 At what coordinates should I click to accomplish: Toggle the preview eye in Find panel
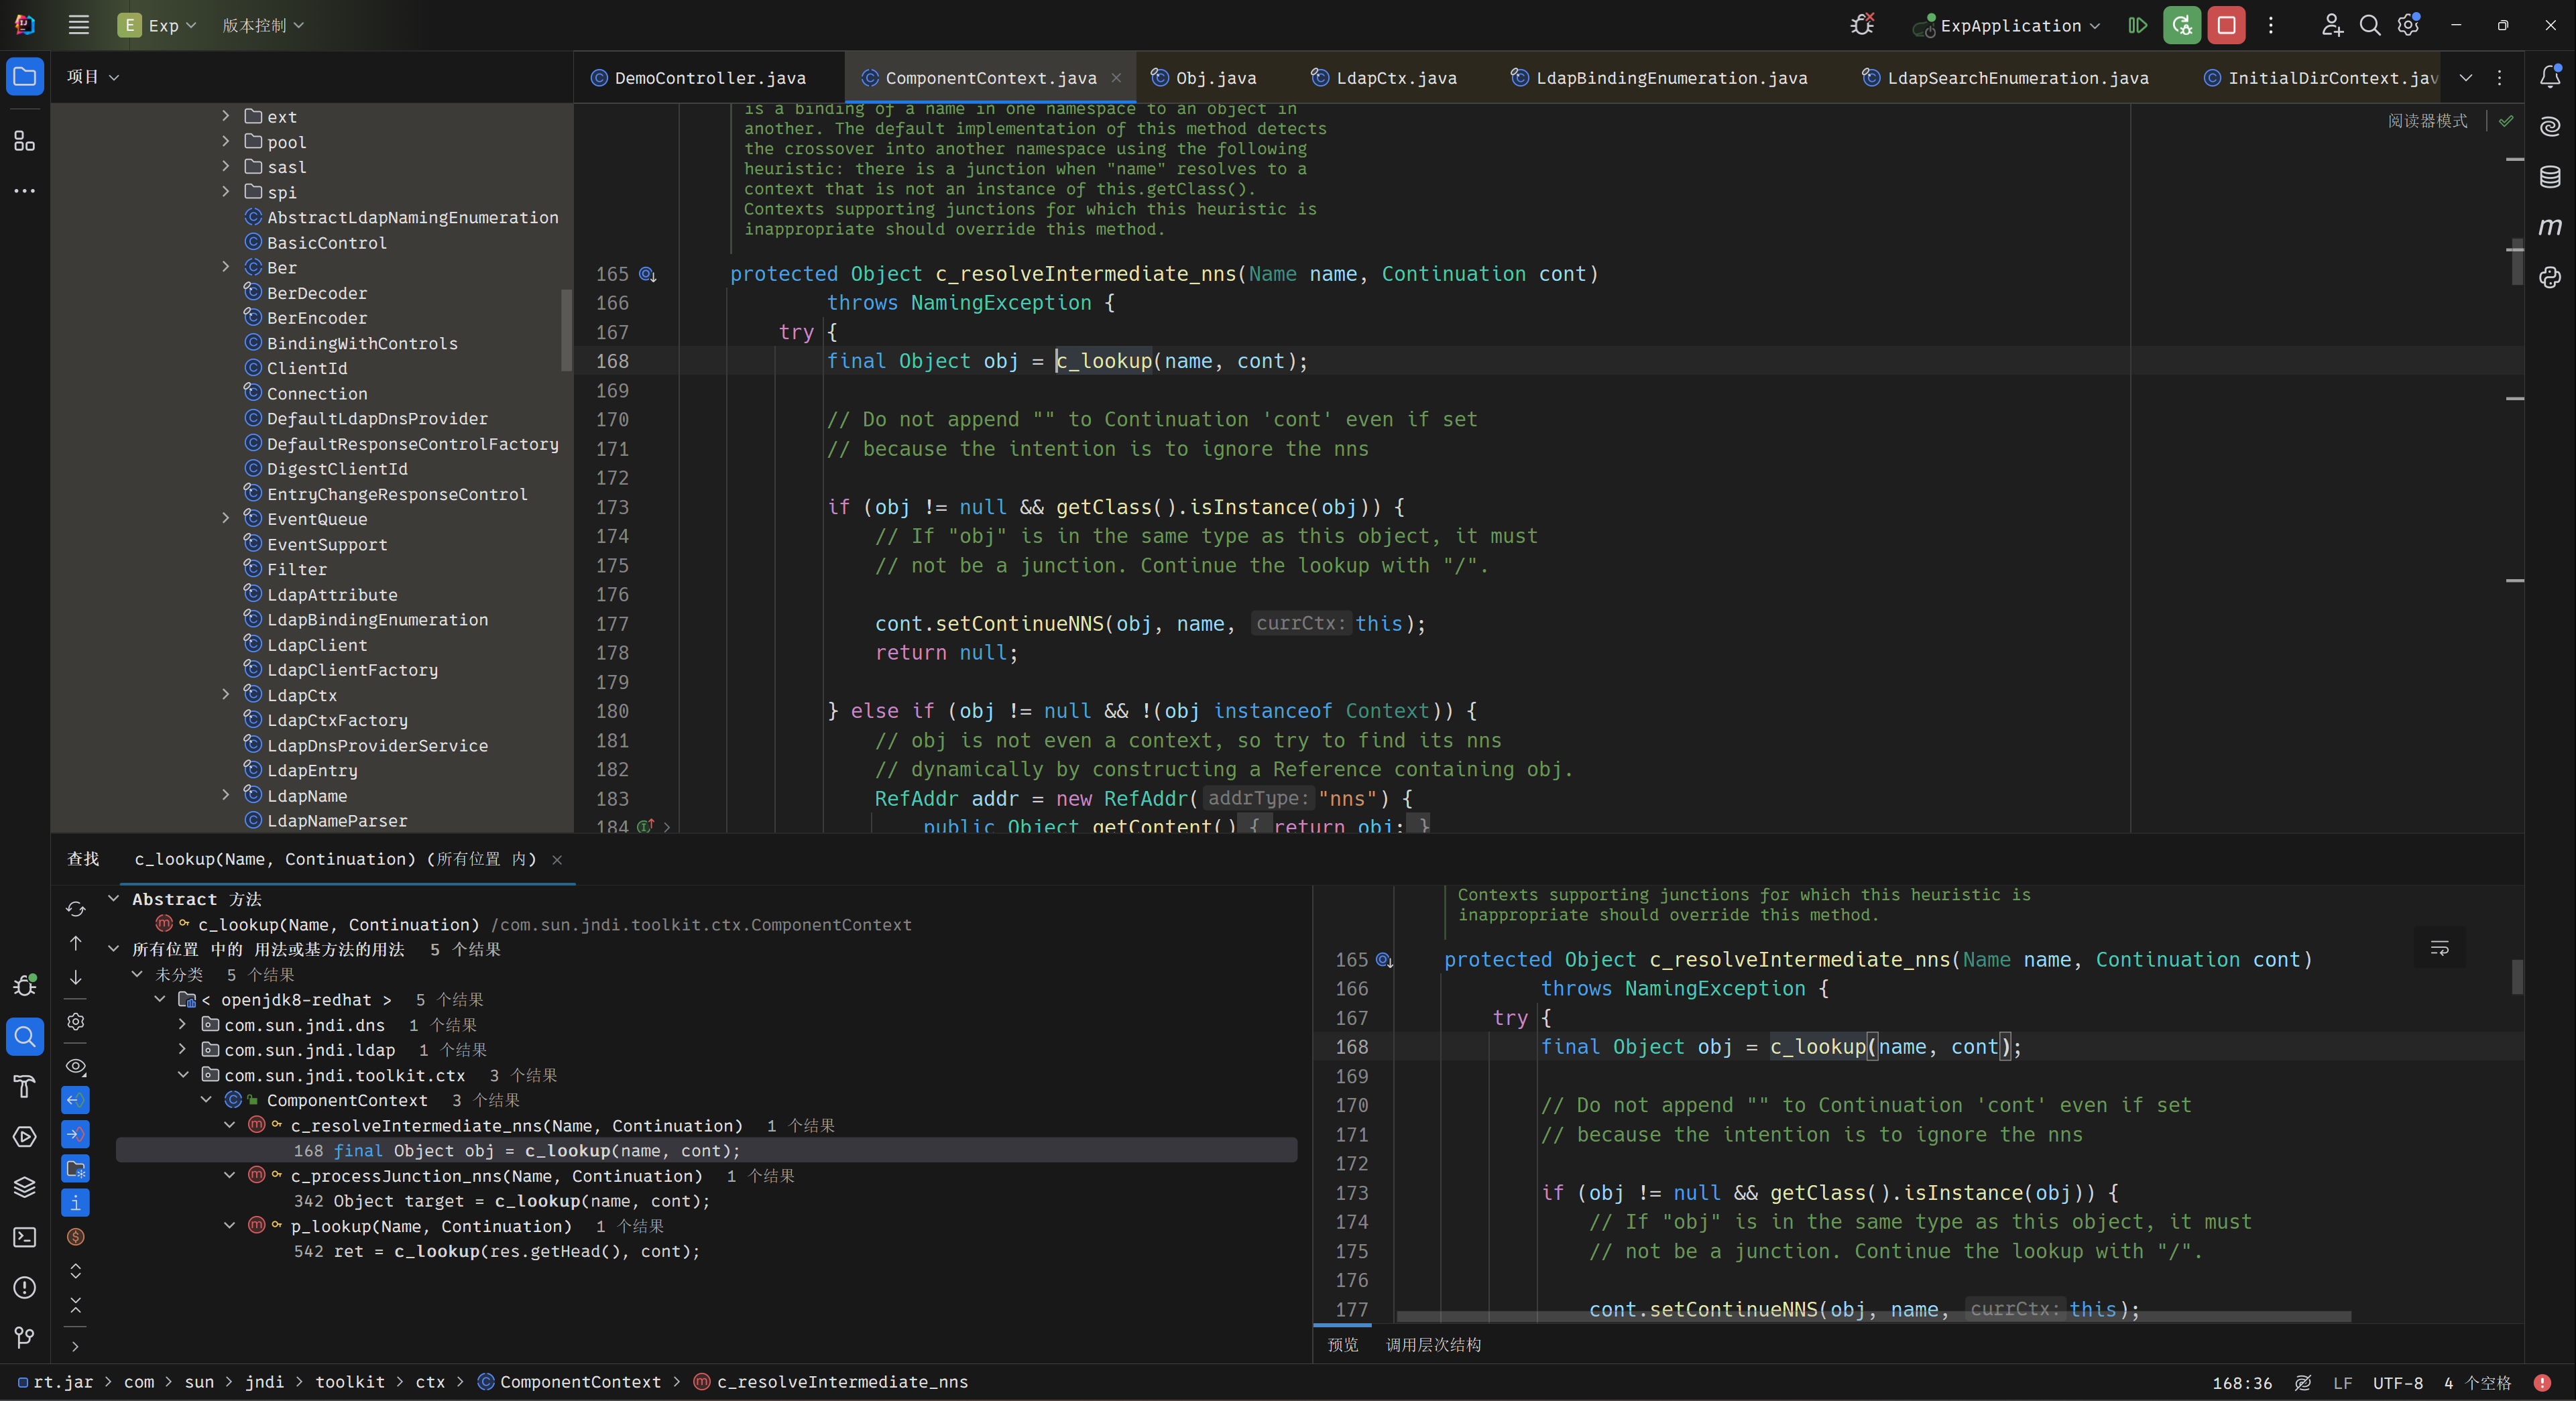click(75, 1066)
